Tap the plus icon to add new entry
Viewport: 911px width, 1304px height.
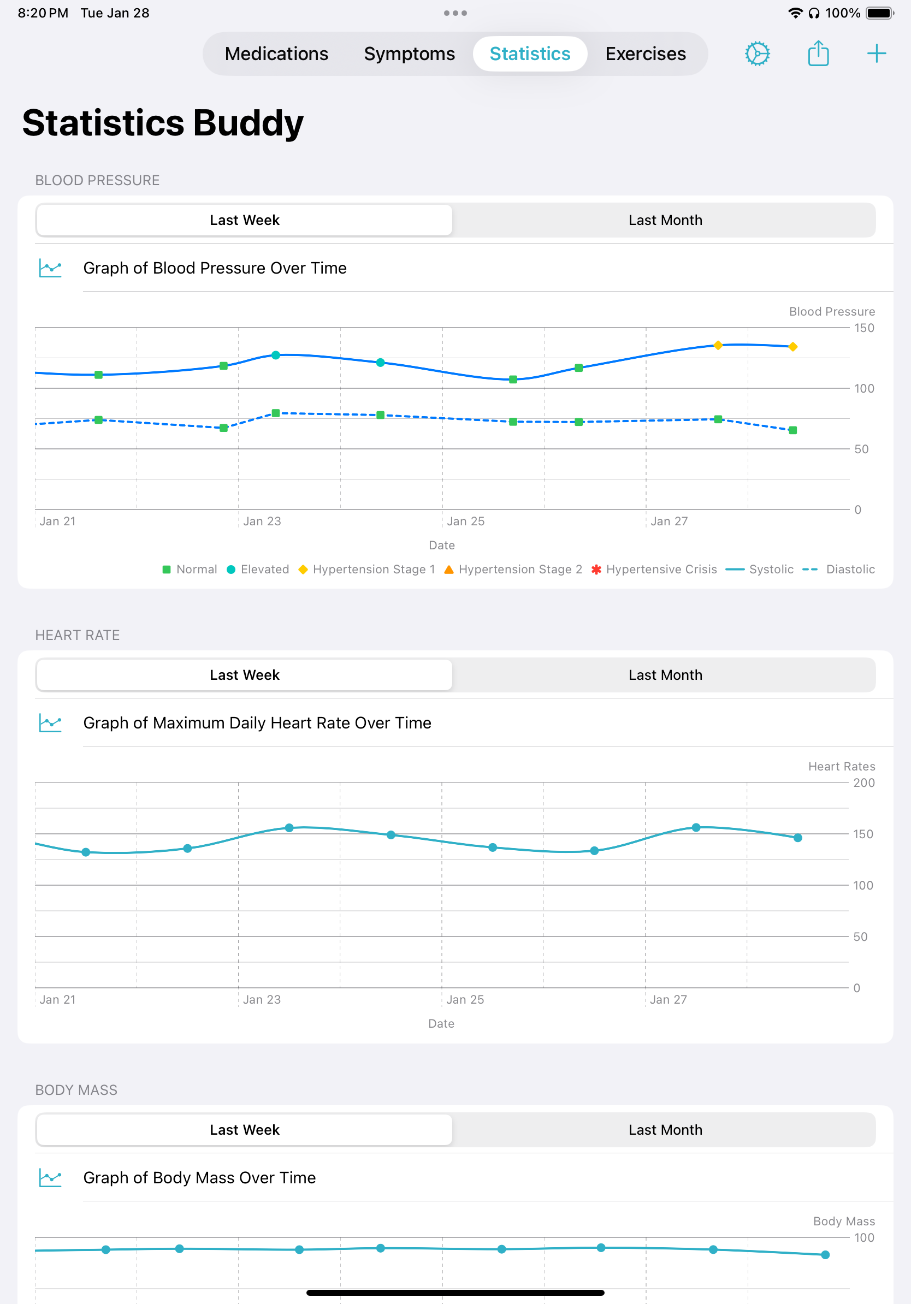click(x=877, y=54)
